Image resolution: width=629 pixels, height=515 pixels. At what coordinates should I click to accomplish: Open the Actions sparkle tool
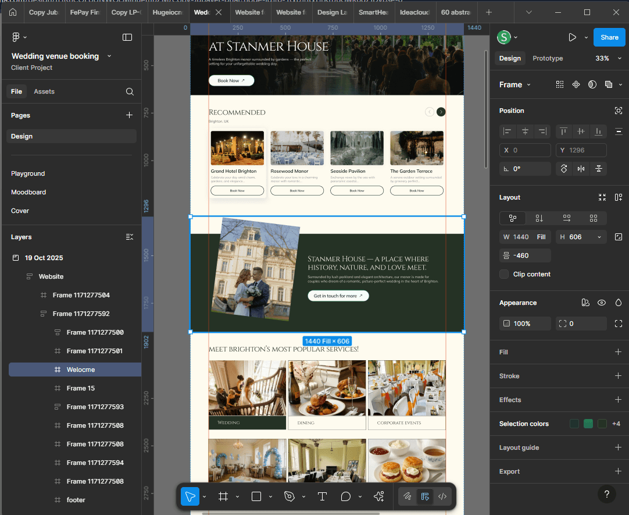click(x=379, y=496)
